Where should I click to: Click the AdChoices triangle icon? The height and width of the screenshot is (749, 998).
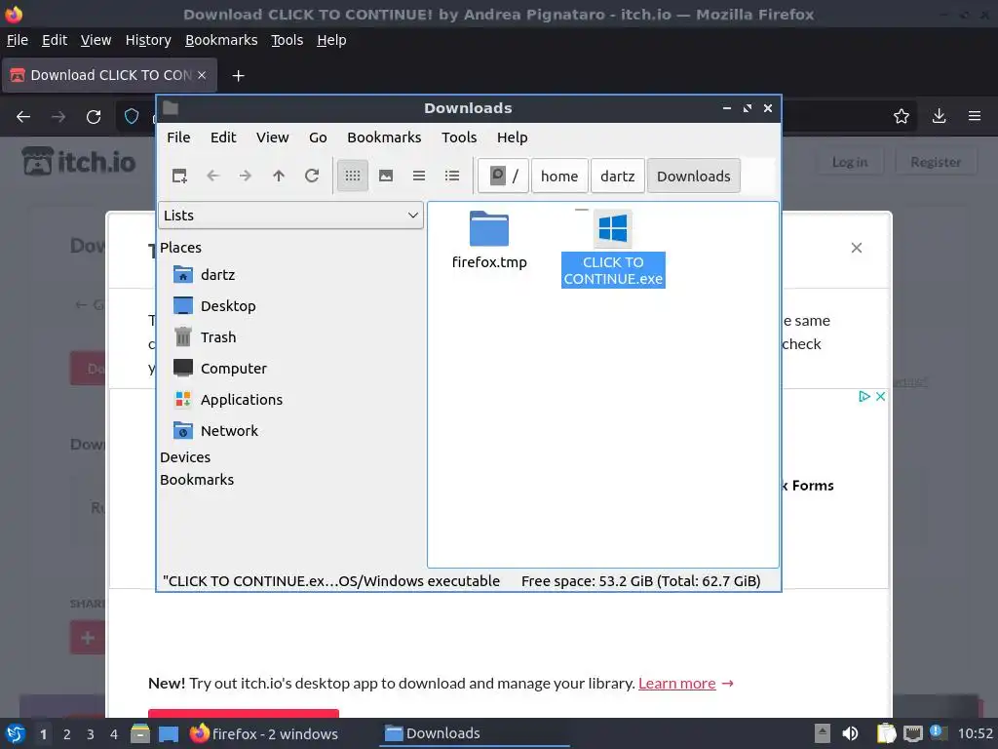point(864,396)
